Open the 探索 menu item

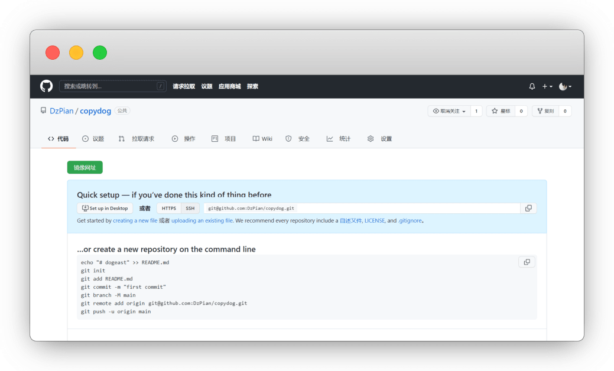pyautogui.click(x=252, y=86)
